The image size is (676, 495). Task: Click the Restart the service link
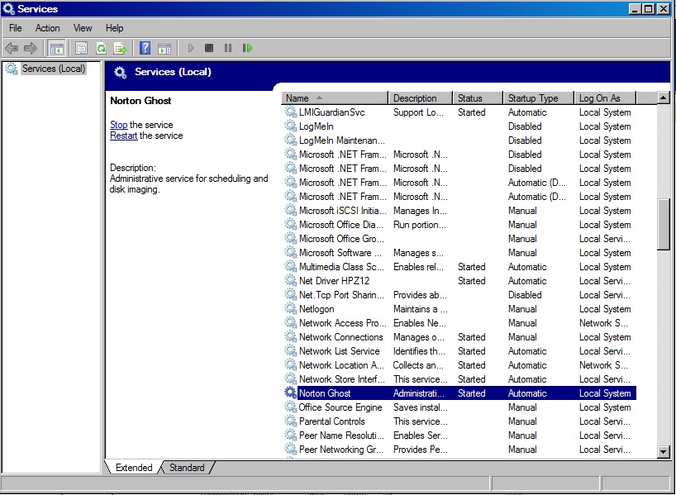coord(124,136)
